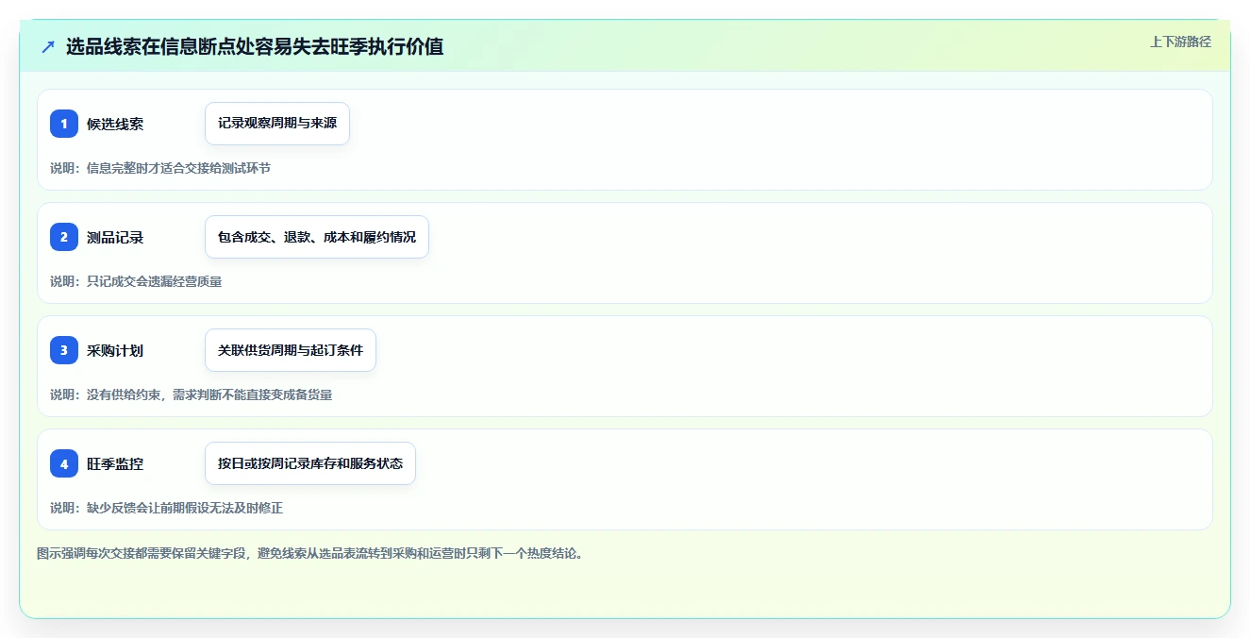Click the footer summary beginning 图示强调每次交接
1250x638 pixels.
point(310,553)
